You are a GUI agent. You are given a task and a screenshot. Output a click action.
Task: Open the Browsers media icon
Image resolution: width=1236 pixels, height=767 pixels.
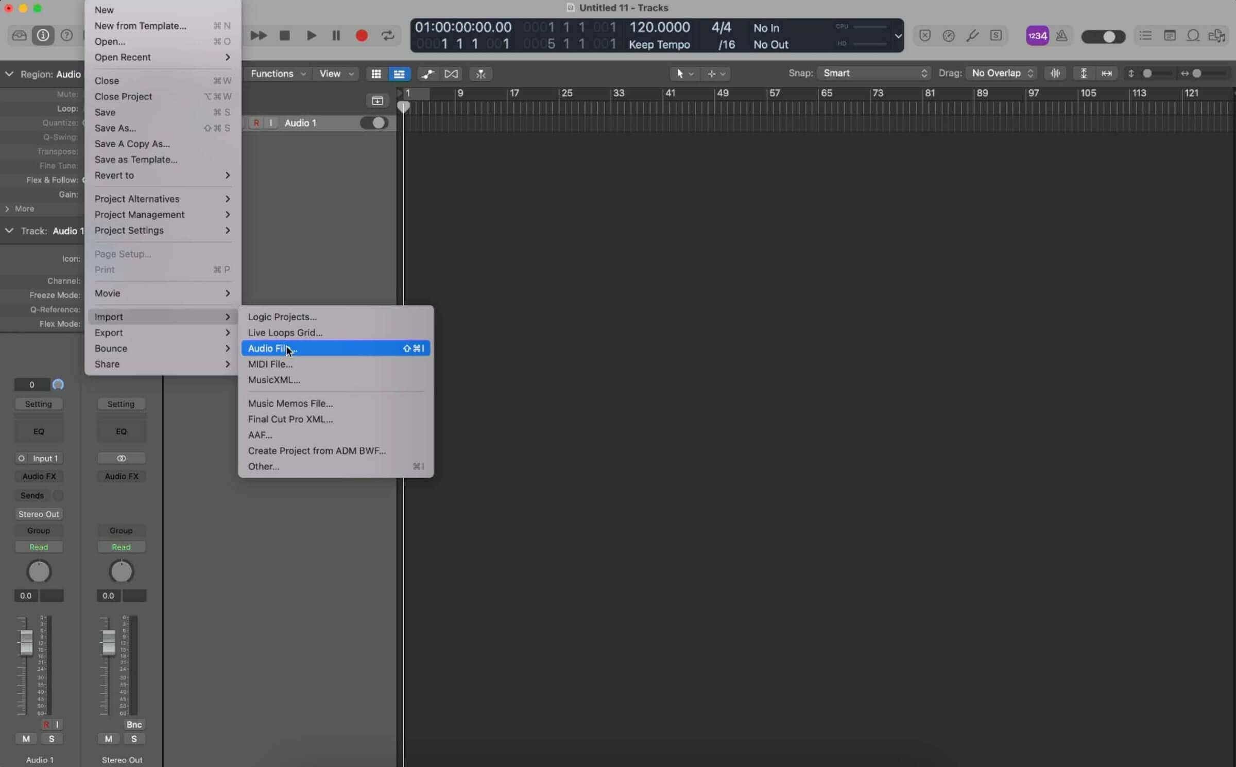pos(1217,36)
